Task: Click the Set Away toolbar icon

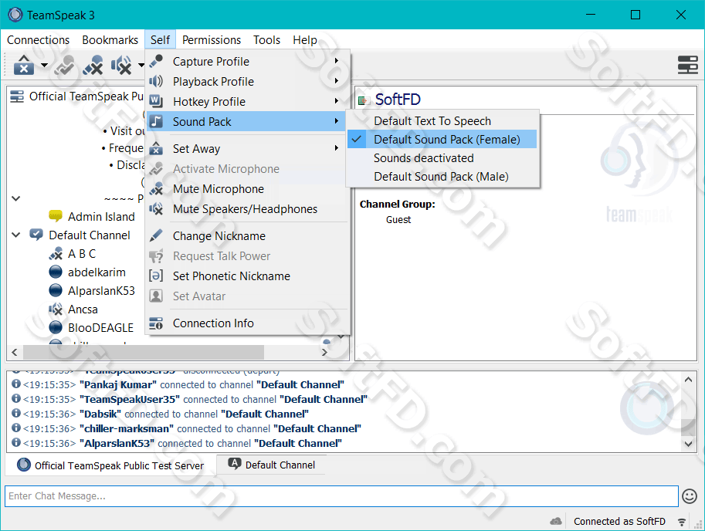Action: pyautogui.click(x=24, y=65)
